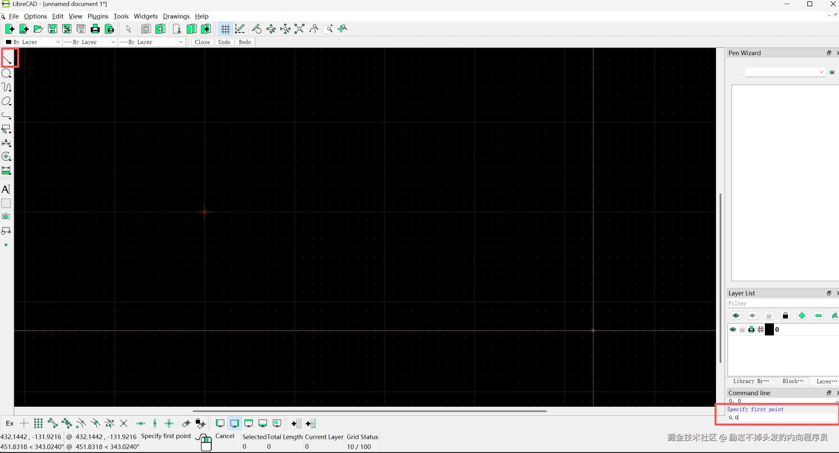Click the command line input field
839x453 pixels.
point(781,417)
